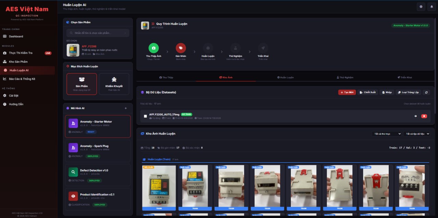The height and width of the screenshot is (218, 438).
Task: Click the Anomaly - Starter Motor purple icon
Action: [73, 123]
